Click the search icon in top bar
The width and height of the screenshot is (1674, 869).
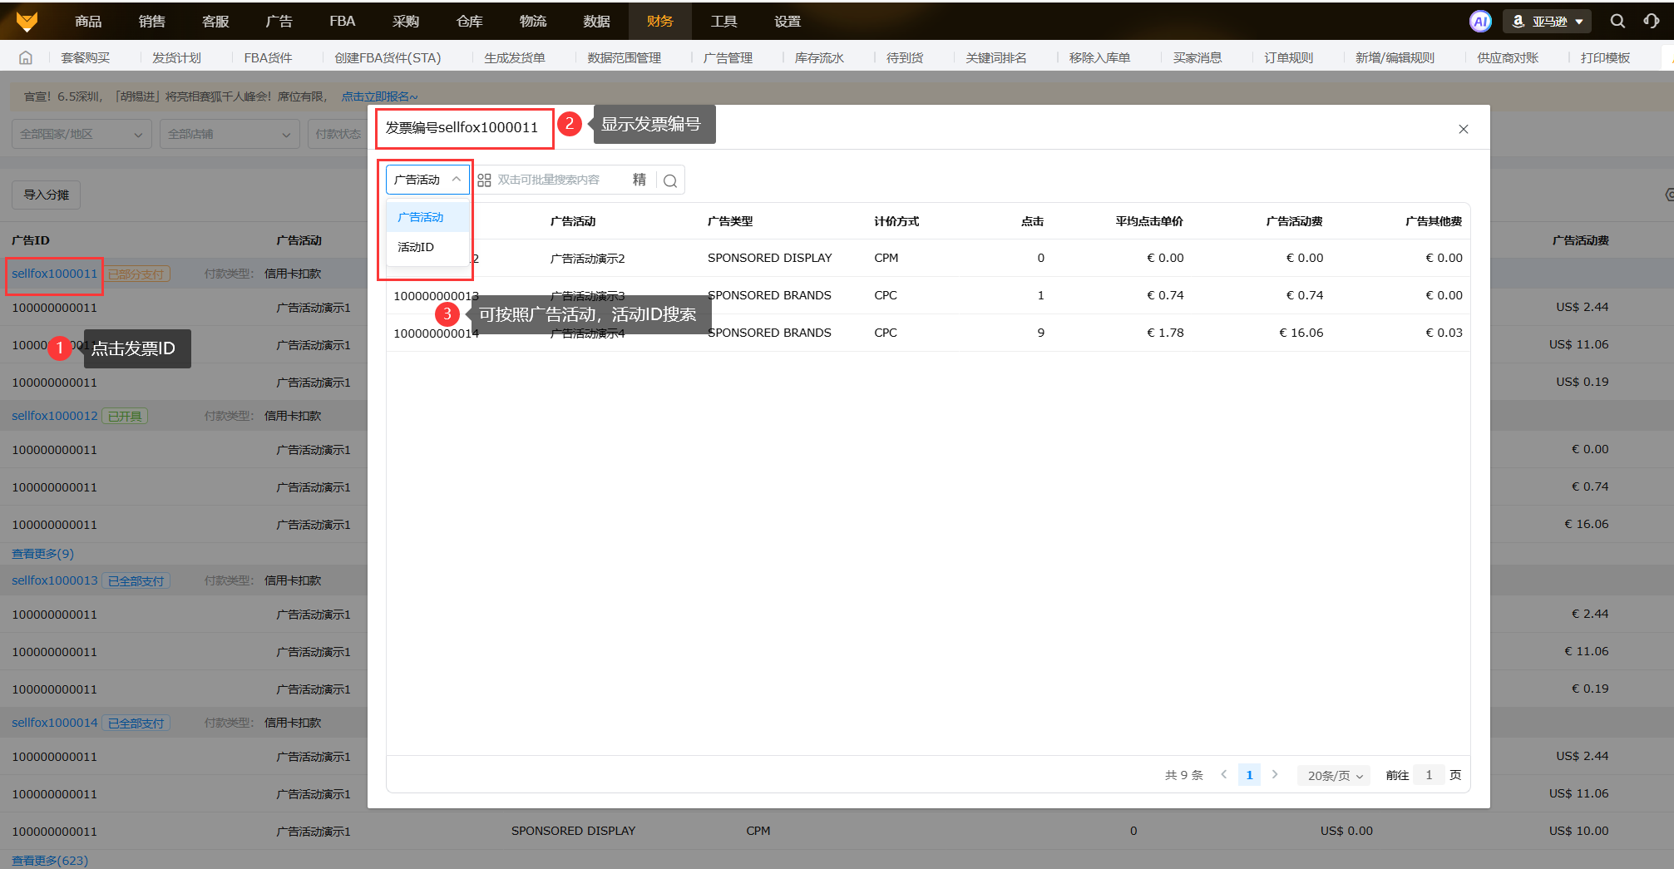pyautogui.click(x=1617, y=22)
